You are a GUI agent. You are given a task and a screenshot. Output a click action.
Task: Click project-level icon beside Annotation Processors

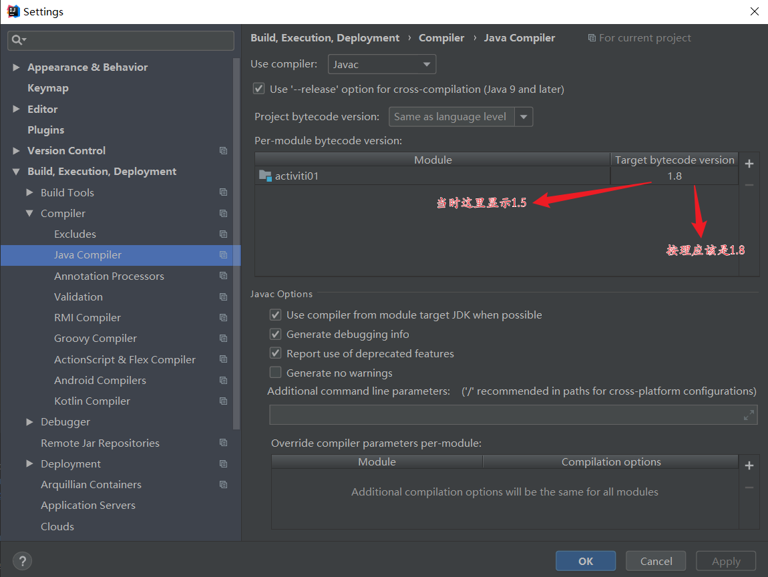[223, 276]
